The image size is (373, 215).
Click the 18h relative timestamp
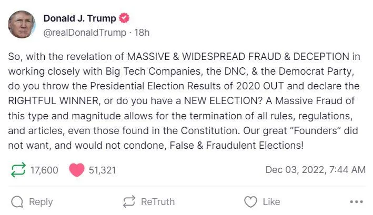142,33
